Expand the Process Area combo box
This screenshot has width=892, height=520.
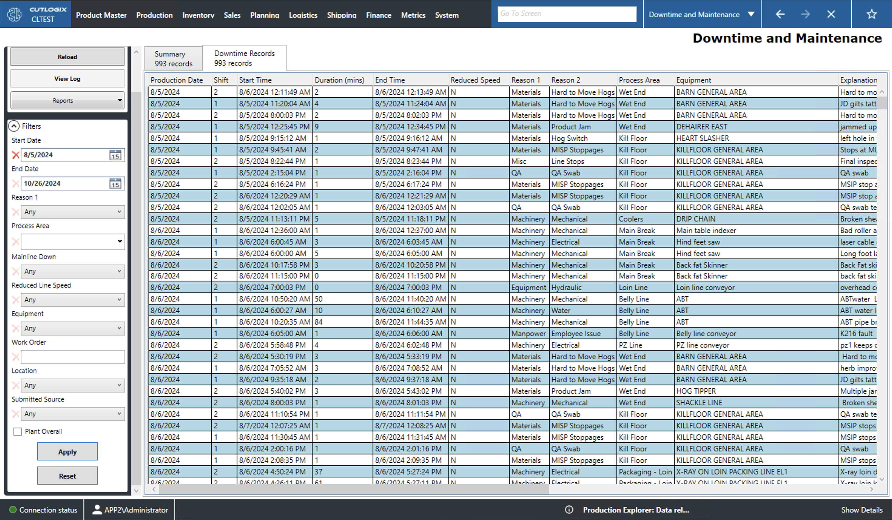tap(120, 241)
